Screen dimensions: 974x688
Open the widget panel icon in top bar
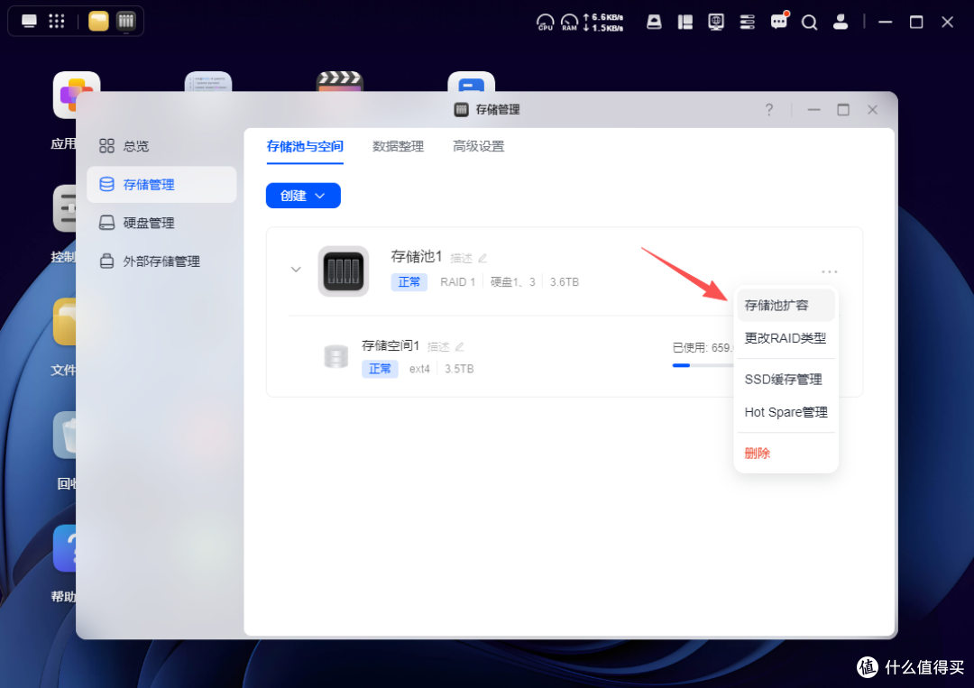[x=685, y=23]
